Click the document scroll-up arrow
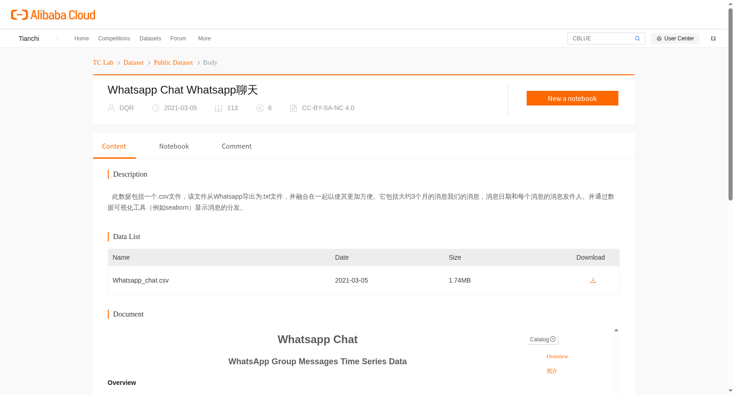Screen dimensions: 734x395 pyautogui.click(x=616, y=330)
